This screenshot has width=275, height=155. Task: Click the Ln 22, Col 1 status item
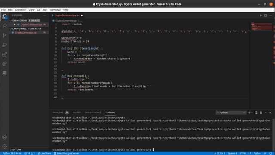219,153
